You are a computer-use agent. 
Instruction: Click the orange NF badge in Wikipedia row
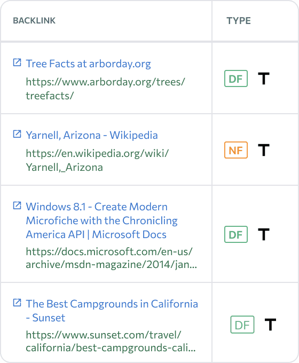pyautogui.click(x=236, y=150)
